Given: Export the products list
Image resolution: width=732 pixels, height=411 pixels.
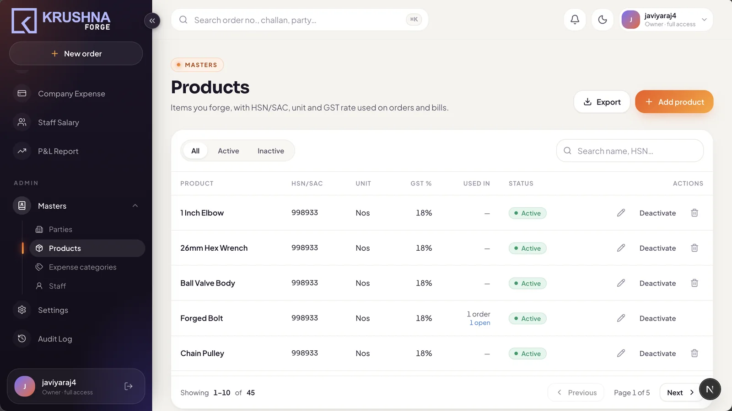Looking at the screenshot, I should [x=602, y=102].
